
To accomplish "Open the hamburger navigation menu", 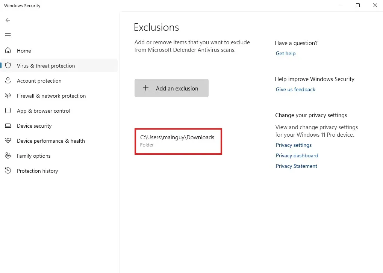I will pyautogui.click(x=8, y=35).
